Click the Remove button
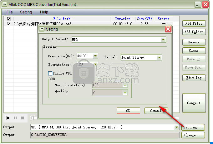 (x=194, y=42)
